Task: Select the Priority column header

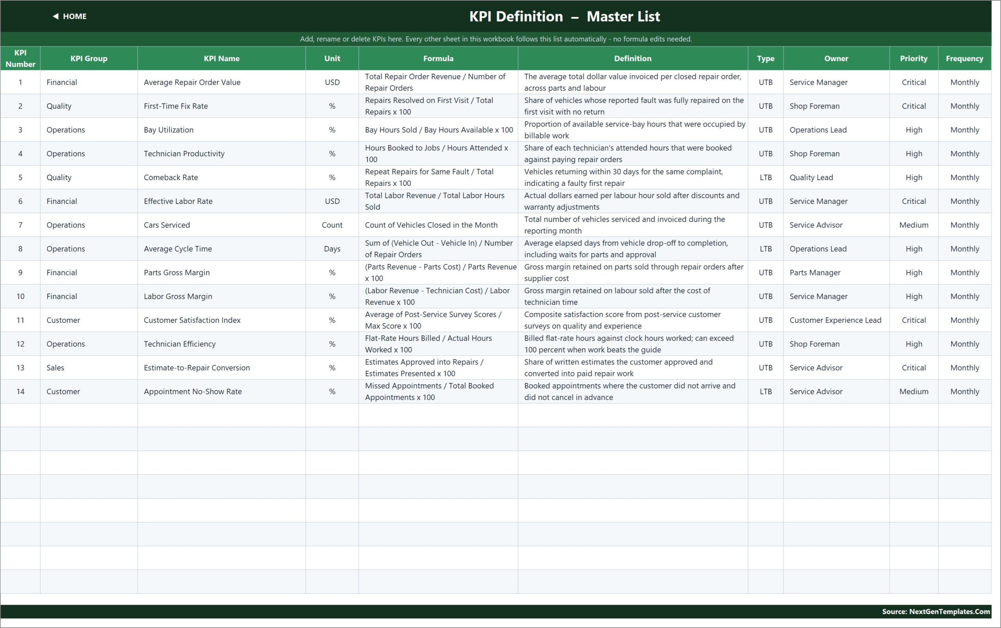Action: click(914, 58)
